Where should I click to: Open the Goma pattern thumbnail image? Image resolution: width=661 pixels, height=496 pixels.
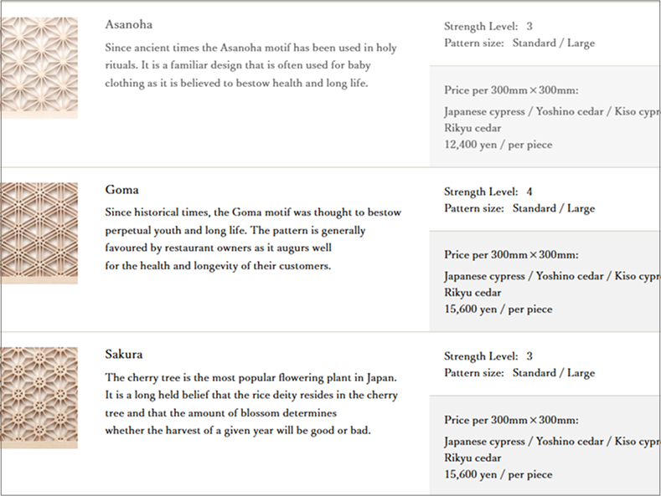coord(39,233)
